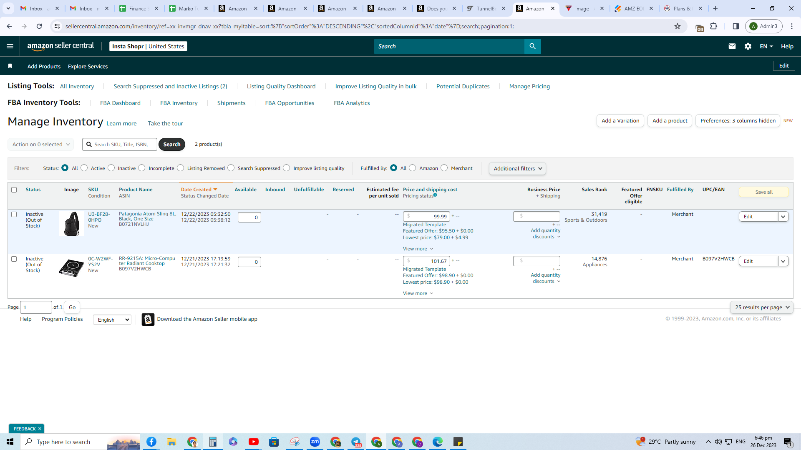The image size is (801, 450).
Task: Open the messages envelope icon
Action: [x=732, y=46]
